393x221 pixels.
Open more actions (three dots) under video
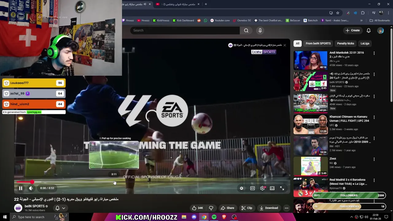(x=286, y=208)
